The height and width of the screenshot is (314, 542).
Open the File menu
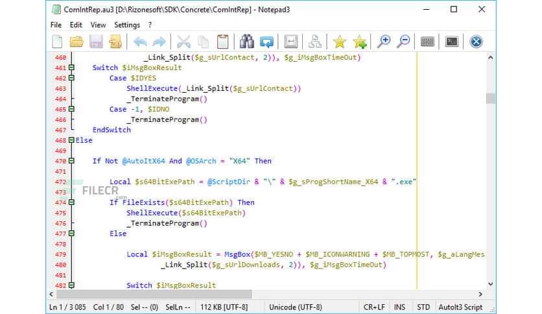[56, 25]
